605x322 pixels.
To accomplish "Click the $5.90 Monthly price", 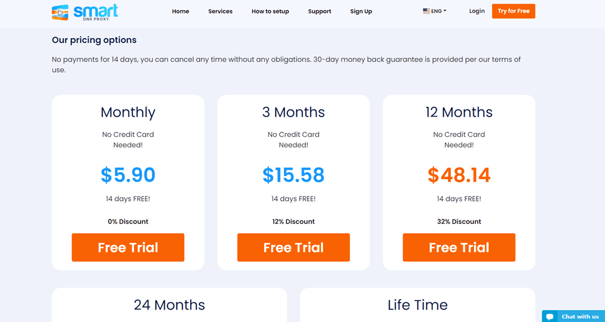I will (x=128, y=175).
